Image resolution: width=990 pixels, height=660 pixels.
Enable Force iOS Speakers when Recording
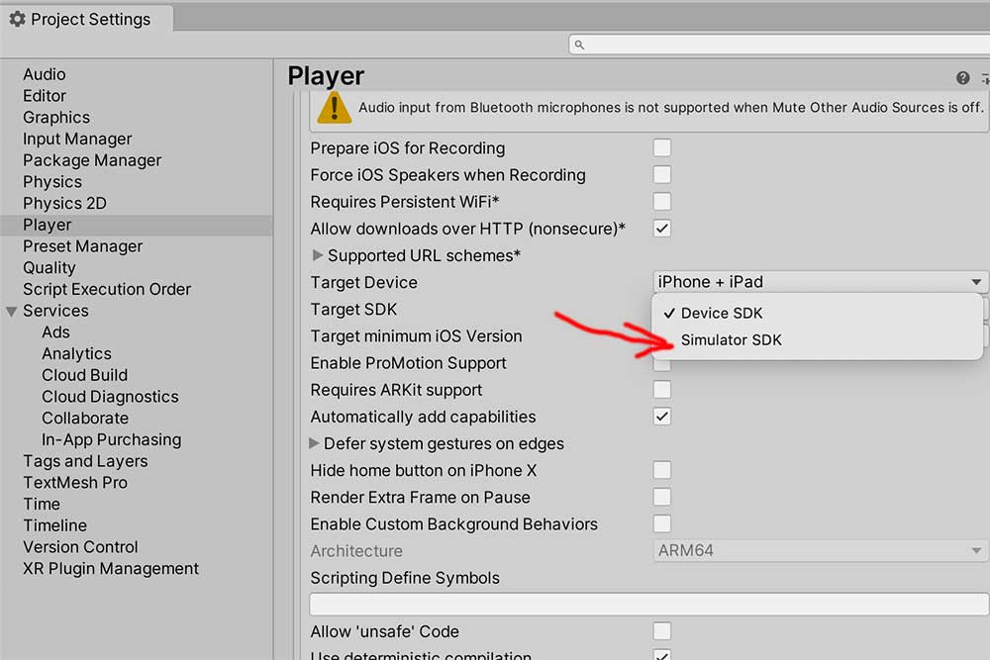661,175
